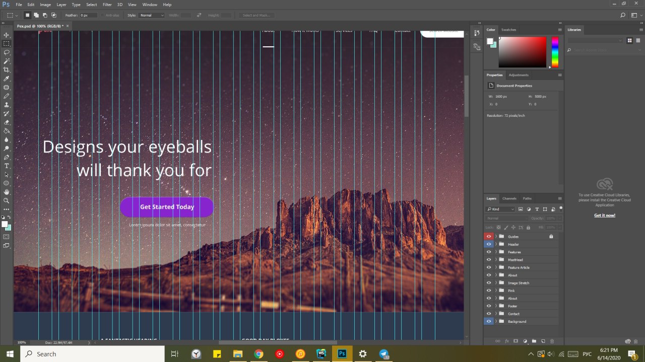Expand the MastHead layer group
645x362 pixels.
(496, 260)
